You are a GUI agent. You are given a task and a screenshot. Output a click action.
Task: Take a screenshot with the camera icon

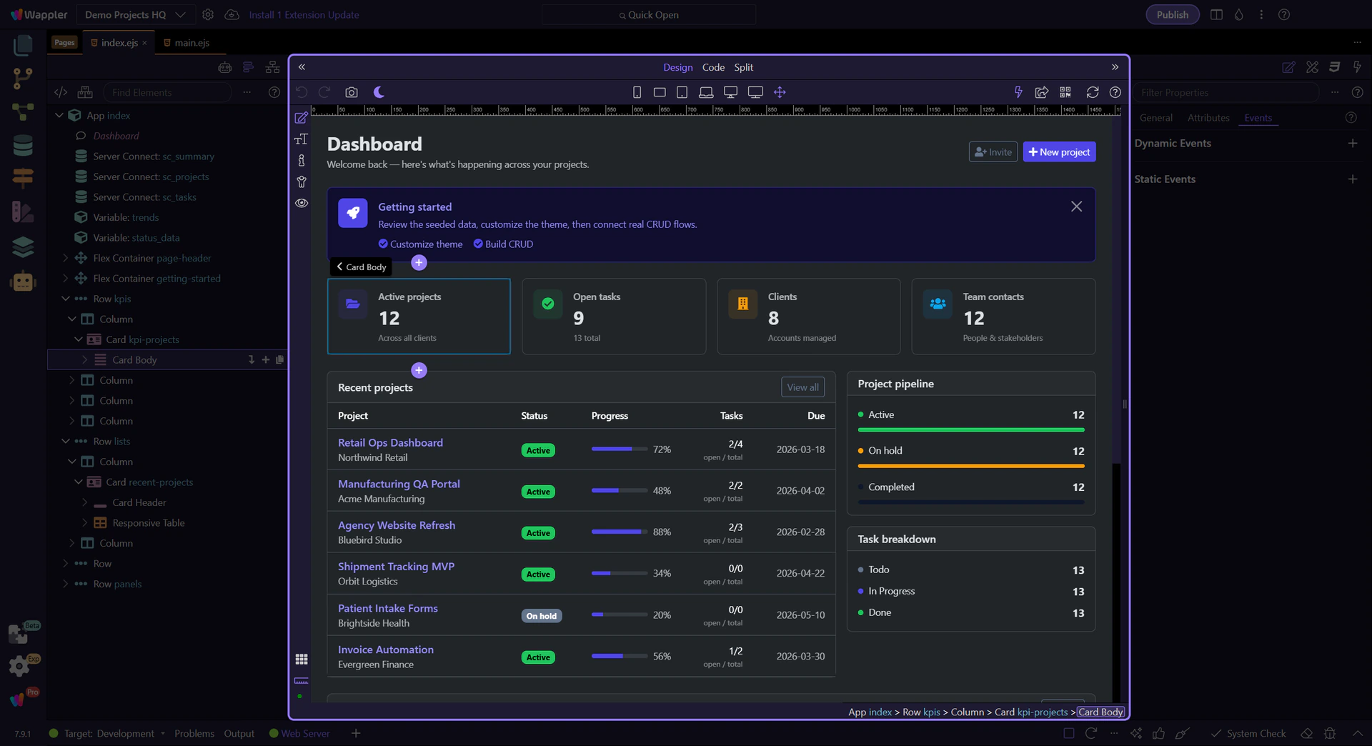(x=351, y=92)
